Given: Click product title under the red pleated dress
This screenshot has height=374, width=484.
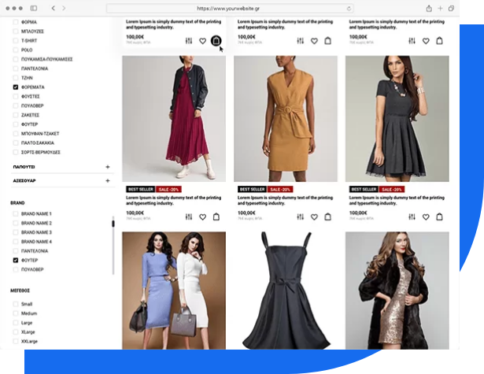Looking at the screenshot, I should [x=173, y=201].
